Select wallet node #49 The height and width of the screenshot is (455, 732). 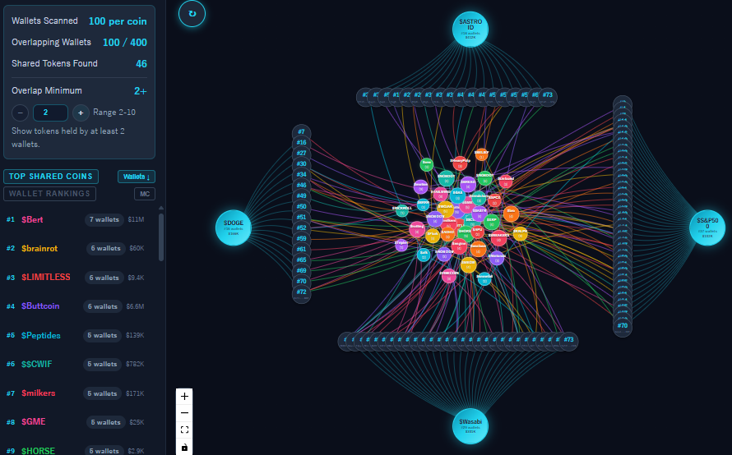click(301, 195)
